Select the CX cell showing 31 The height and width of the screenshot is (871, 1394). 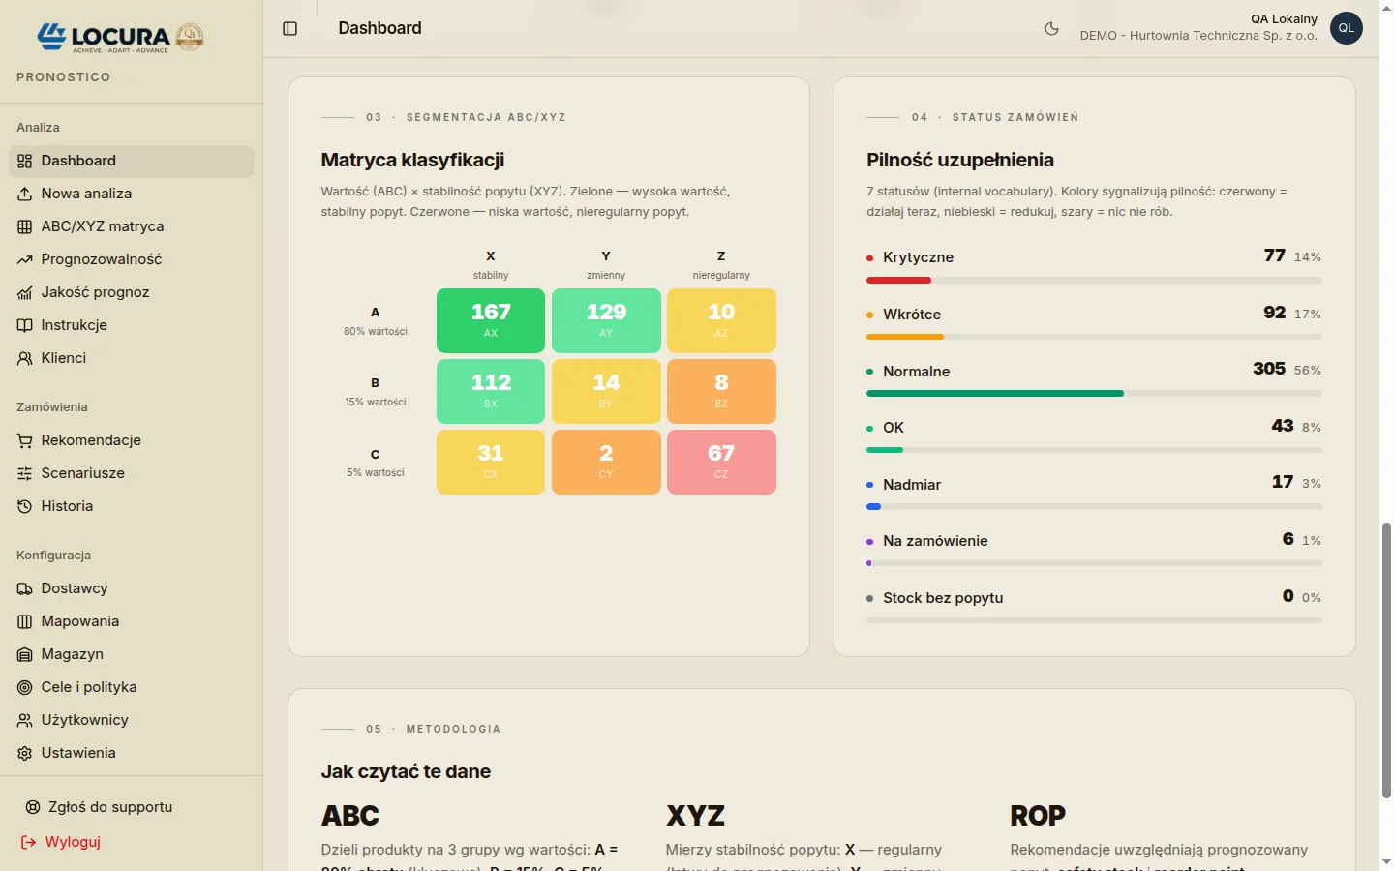coord(491,462)
